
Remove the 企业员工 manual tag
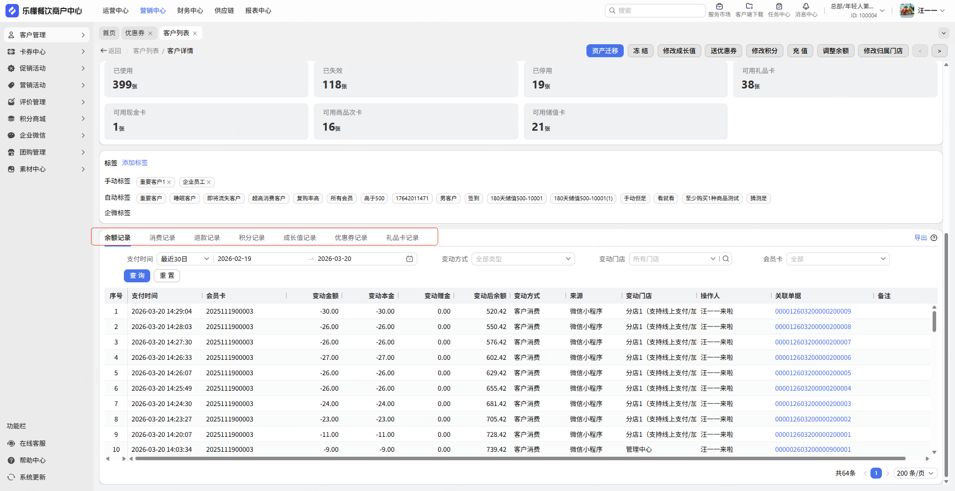[209, 182]
